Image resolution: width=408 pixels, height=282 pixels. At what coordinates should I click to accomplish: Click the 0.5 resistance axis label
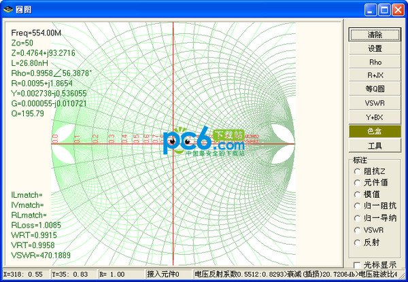[137, 138]
